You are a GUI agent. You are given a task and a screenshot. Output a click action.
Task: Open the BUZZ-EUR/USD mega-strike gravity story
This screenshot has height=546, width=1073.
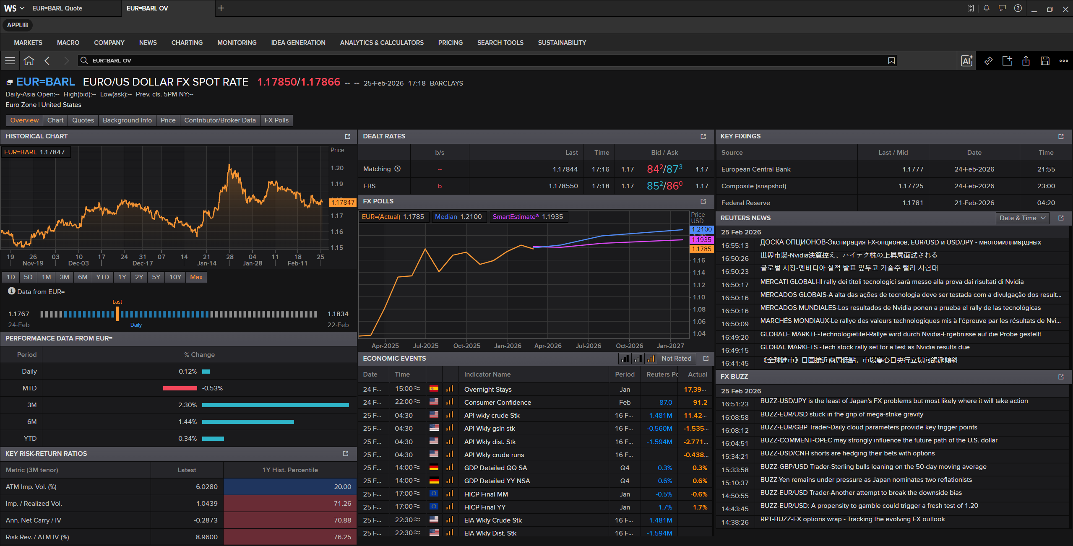click(842, 414)
